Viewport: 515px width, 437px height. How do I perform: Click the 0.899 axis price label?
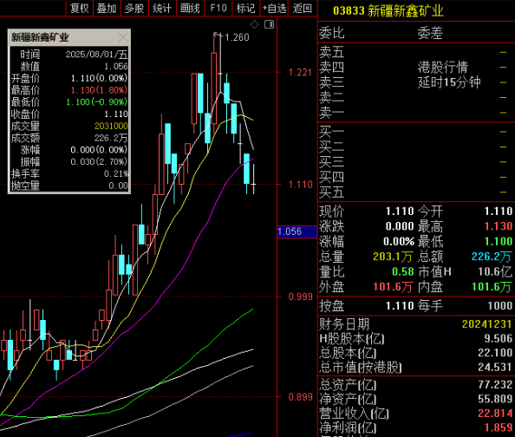click(x=300, y=397)
